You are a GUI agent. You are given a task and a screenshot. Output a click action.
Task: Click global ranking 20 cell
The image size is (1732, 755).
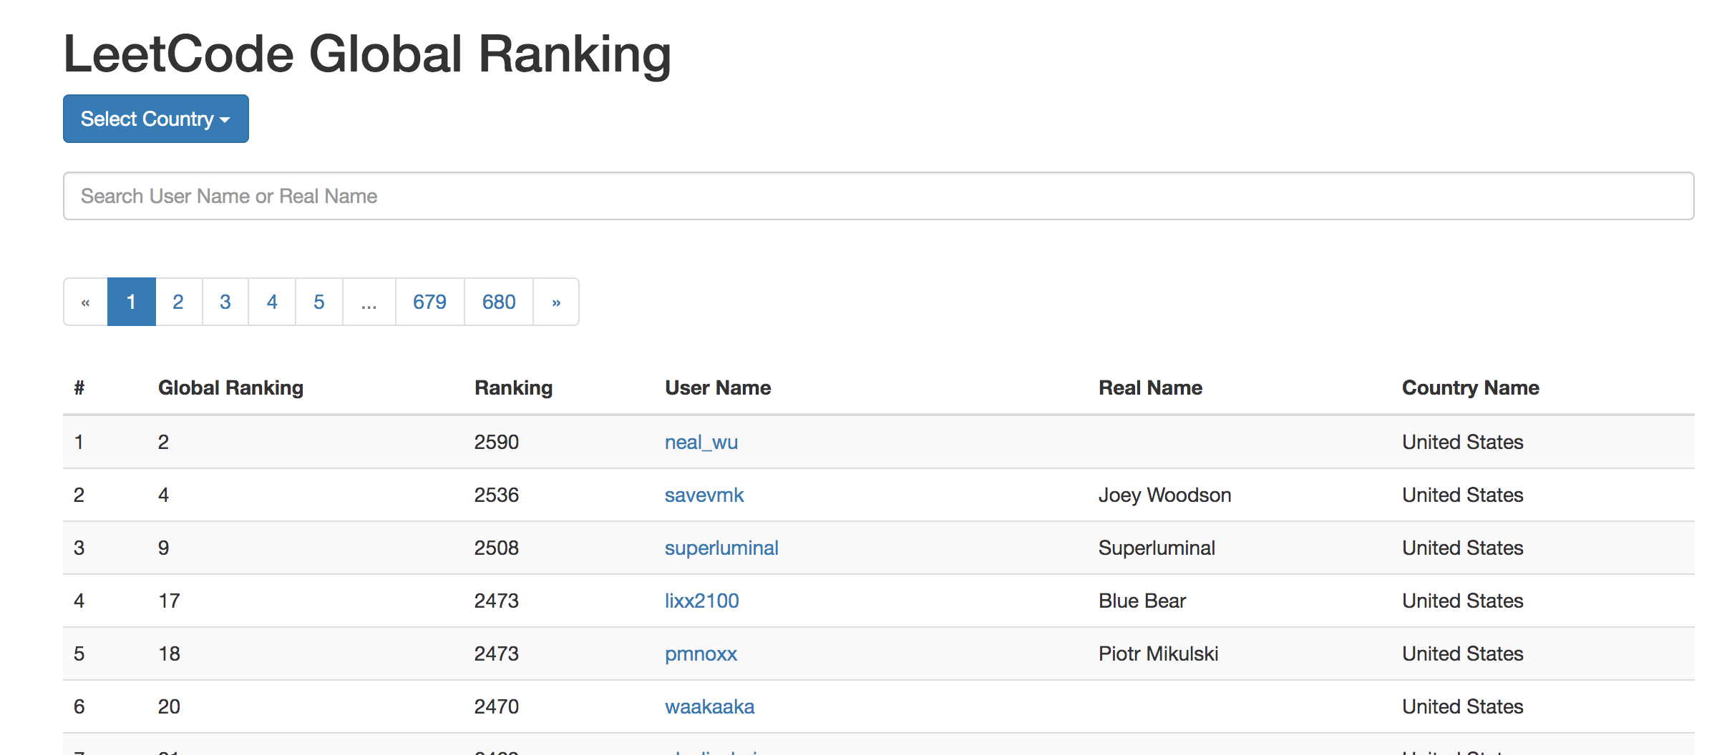pyautogui.click(x=169, y=706)
